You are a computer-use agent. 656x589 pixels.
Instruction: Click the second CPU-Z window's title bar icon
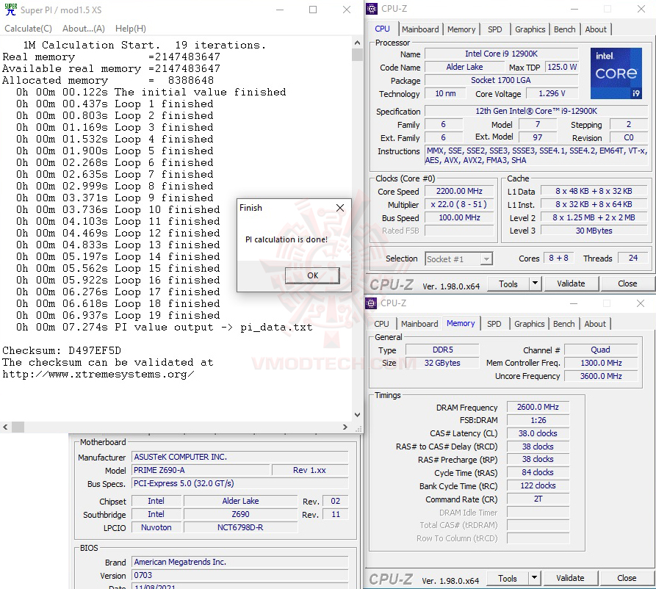tap(372, 303)
